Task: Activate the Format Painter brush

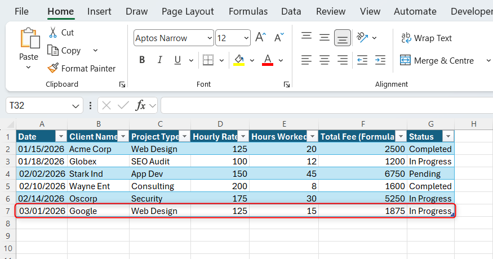Action: (53, 68)
